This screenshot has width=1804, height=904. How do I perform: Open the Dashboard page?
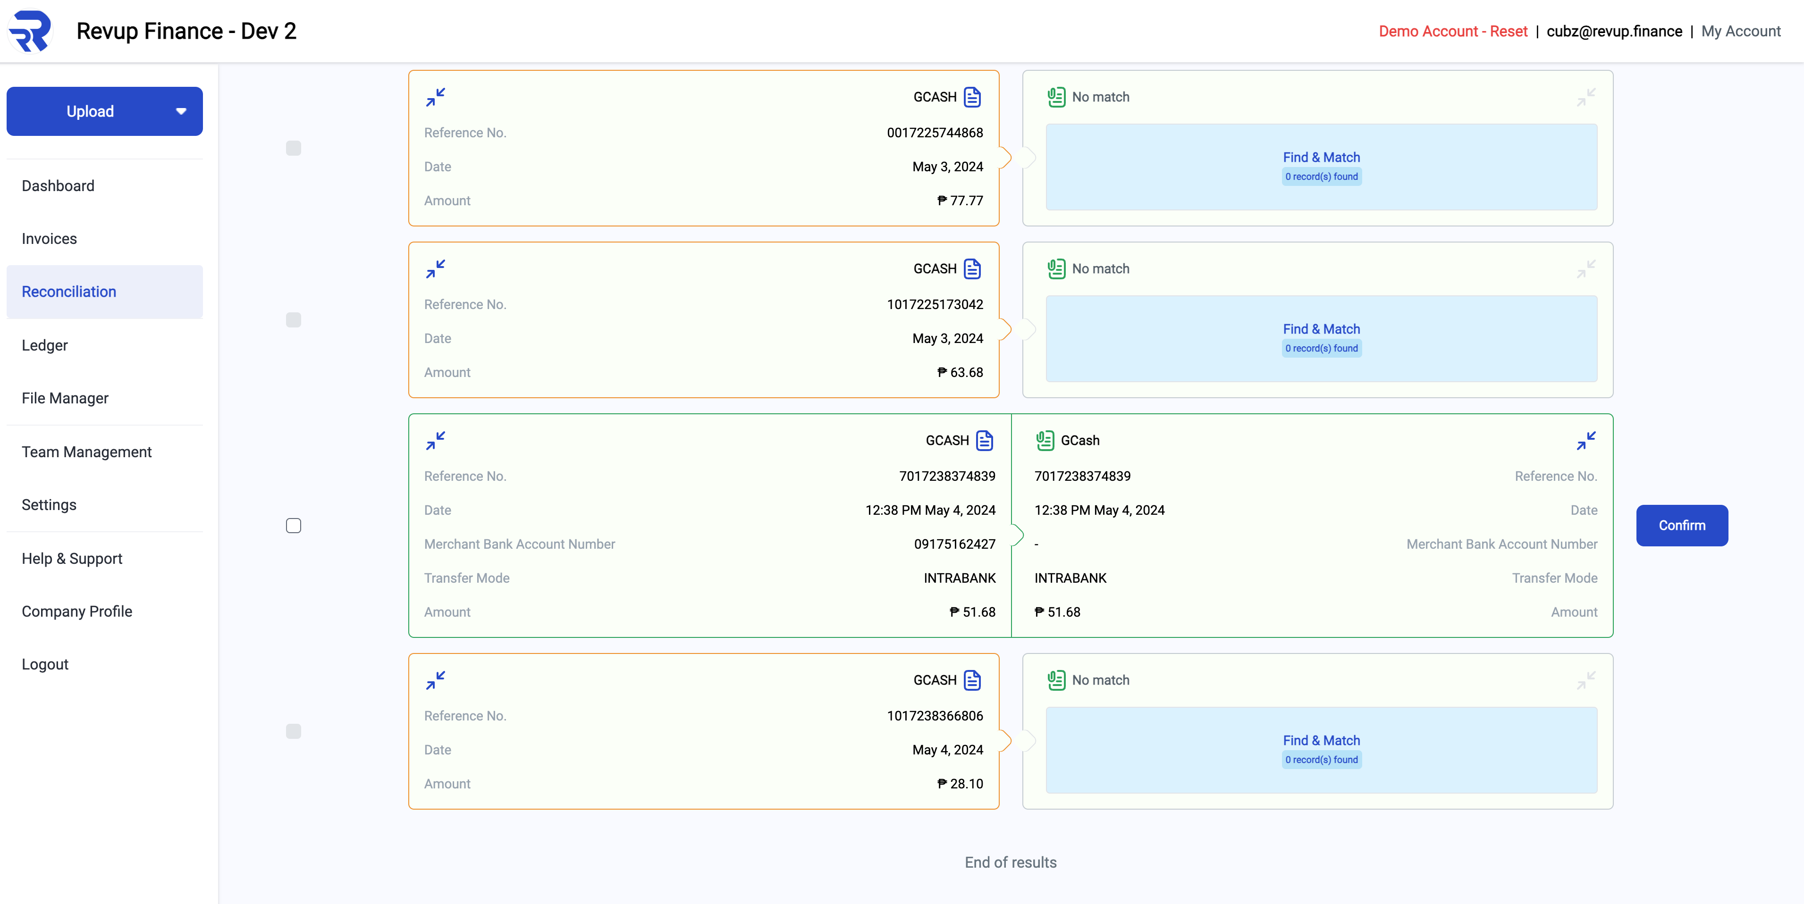pyautogui.click(x=104, y=185)
